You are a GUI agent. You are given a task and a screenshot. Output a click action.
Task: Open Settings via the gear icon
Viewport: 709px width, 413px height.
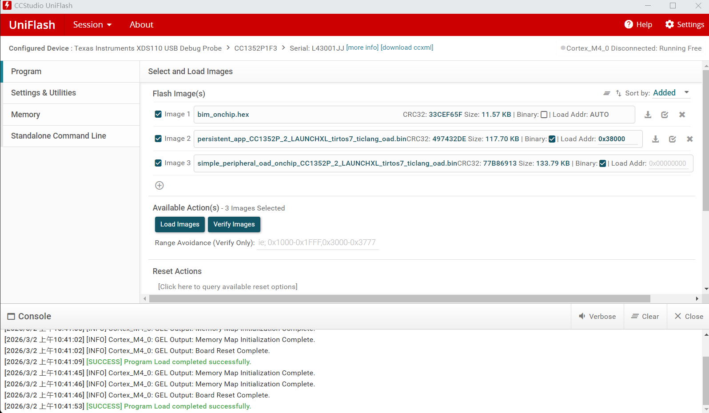669,24
